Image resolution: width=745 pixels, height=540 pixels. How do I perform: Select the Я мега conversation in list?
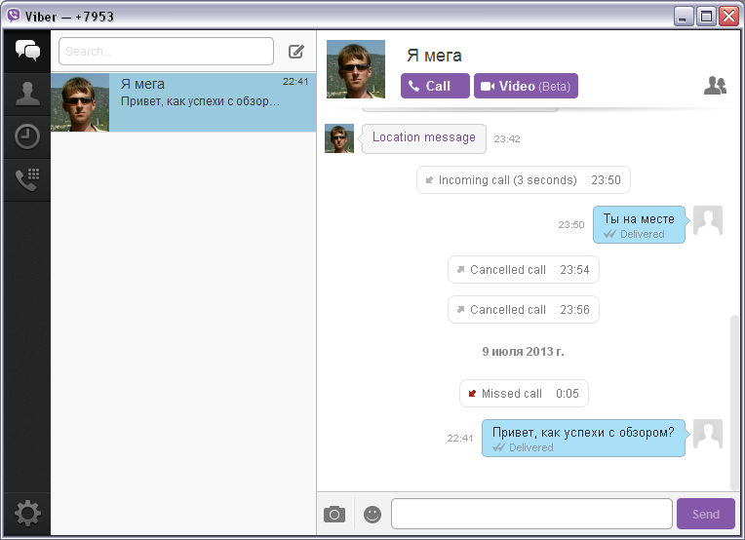[183, 102]
